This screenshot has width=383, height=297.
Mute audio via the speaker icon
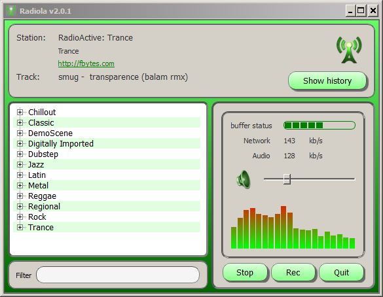(244, 179)
